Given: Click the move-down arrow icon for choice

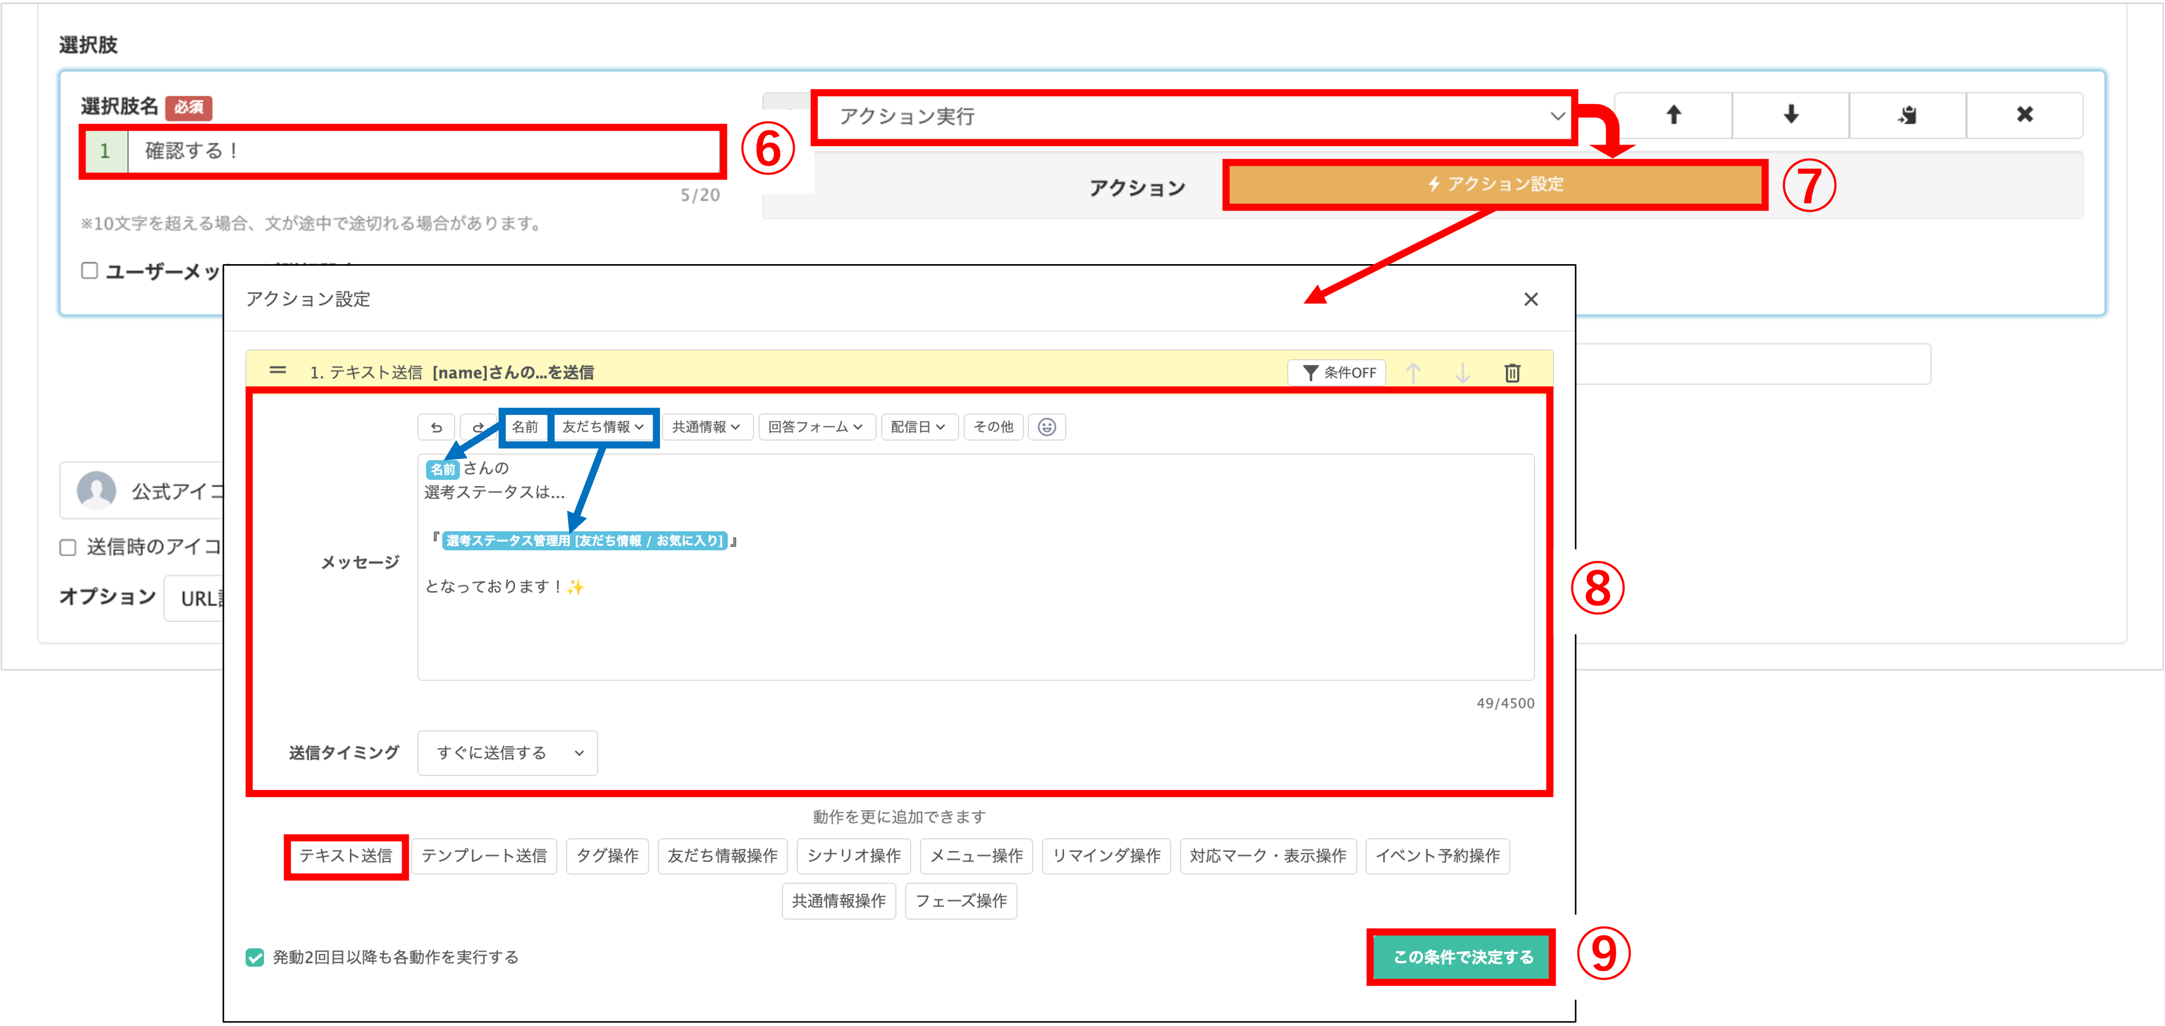Looking at the screenshot, I should point(1790,115).
